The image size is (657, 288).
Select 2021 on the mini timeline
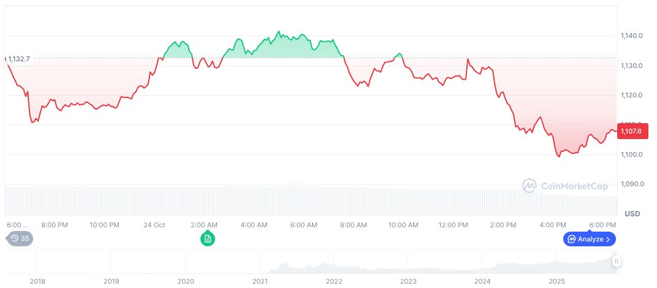tap(260, 282)
